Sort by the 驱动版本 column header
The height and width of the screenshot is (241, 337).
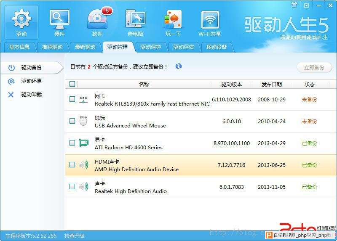click(x=231, y=85)
